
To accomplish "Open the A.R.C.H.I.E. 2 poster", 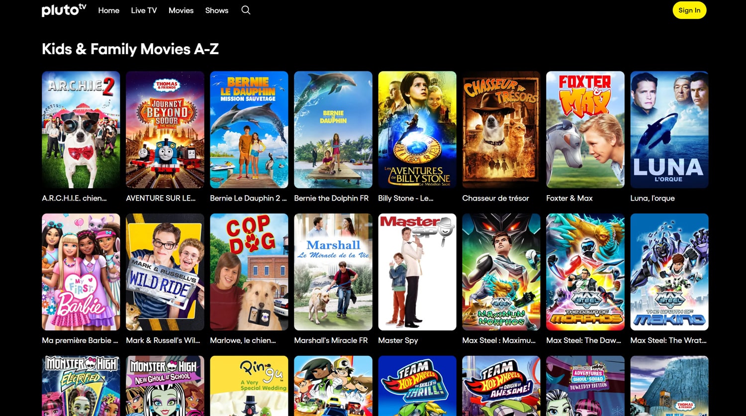I will coord(81,130).
